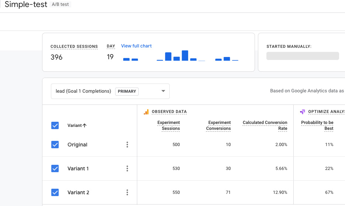Uncheck the Variant 2 checkbox

pyautogui.click(x=55, y=192)
